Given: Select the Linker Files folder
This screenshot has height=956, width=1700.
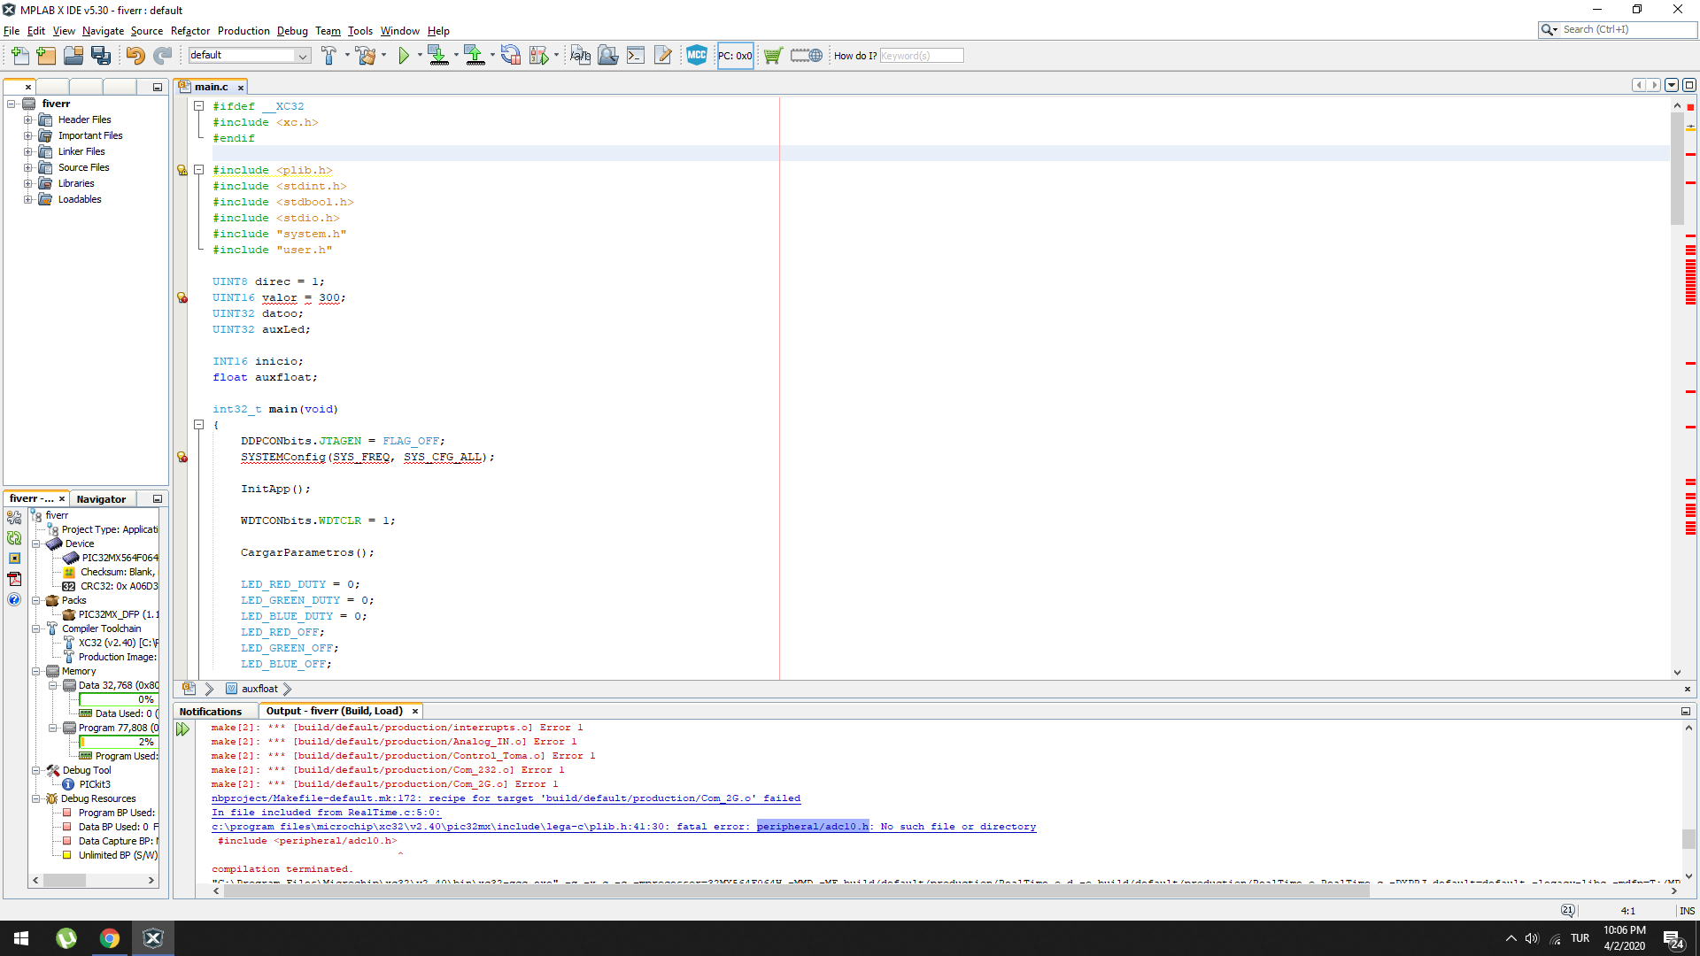Looking at the screenshot, I should coord(81,151).
